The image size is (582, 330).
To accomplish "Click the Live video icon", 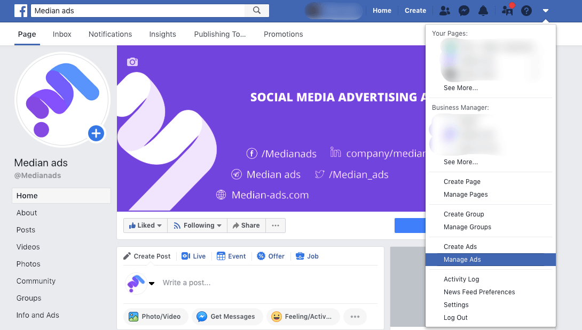I will coord(186,256).
